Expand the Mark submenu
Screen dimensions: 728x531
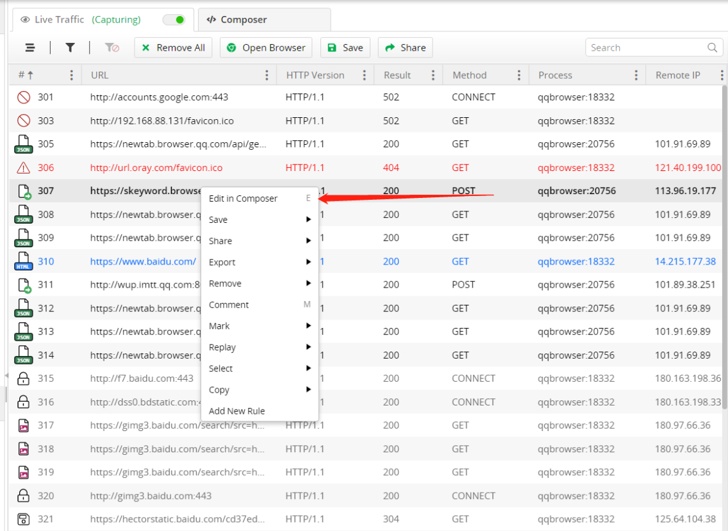[x=260, y=326]
